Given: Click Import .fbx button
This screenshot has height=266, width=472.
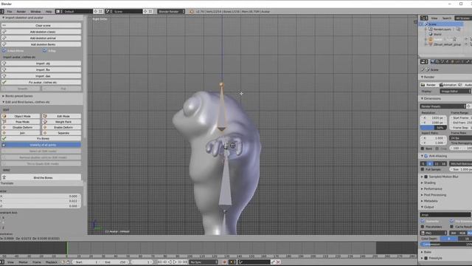Looking at the screenshot, I should (41, 69).
